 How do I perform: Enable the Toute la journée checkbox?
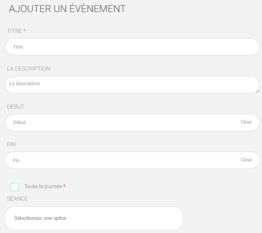[x=15, y=187]
